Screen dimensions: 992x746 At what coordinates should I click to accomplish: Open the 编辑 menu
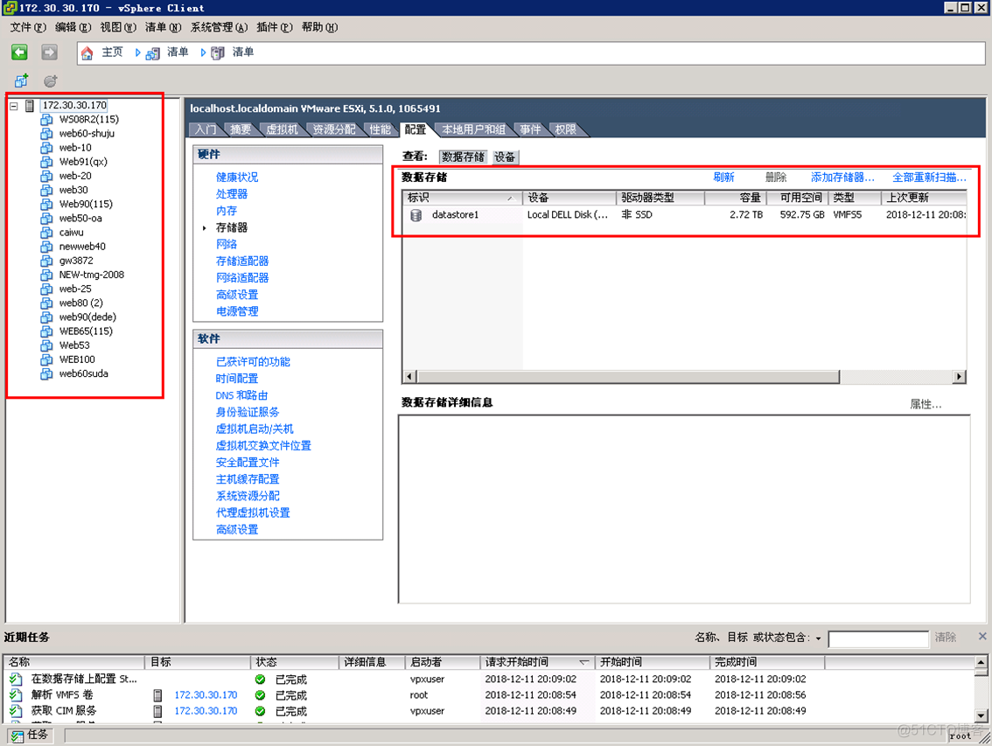[x=73, y=27]
